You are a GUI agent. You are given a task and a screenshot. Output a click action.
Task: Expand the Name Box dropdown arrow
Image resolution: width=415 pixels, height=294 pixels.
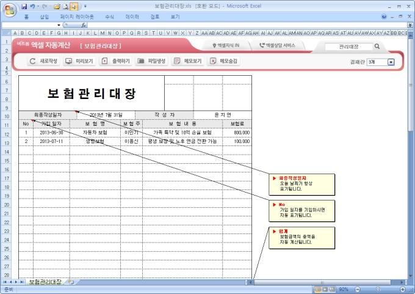[59, 25]
